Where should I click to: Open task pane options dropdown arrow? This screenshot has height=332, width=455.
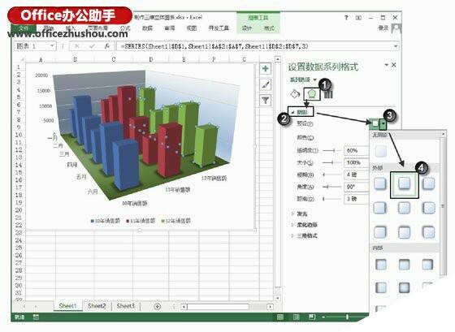click(386, 65)
